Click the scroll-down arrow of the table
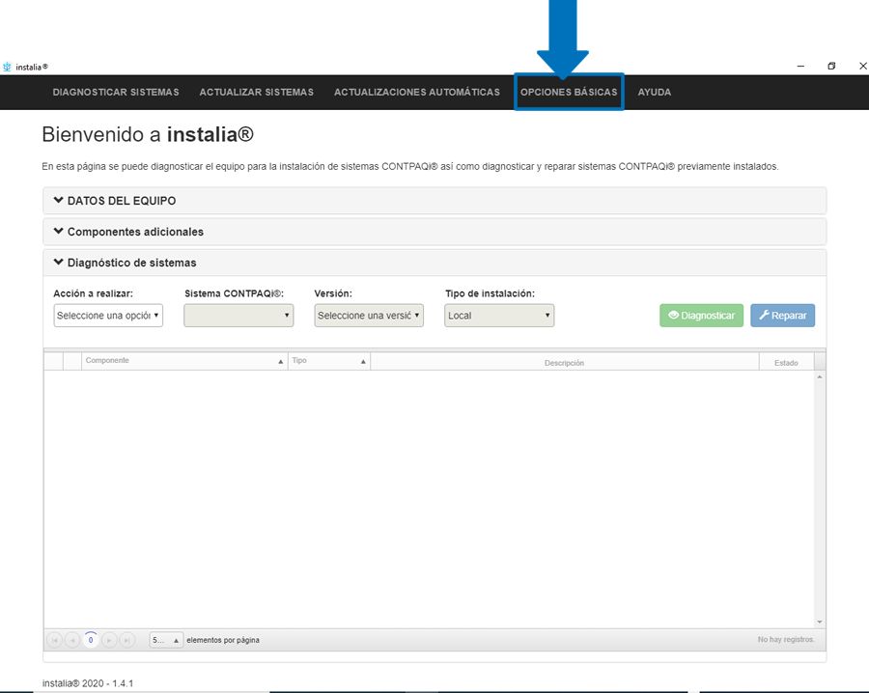This screenshot has width=869, height=693. coord(820,622)
